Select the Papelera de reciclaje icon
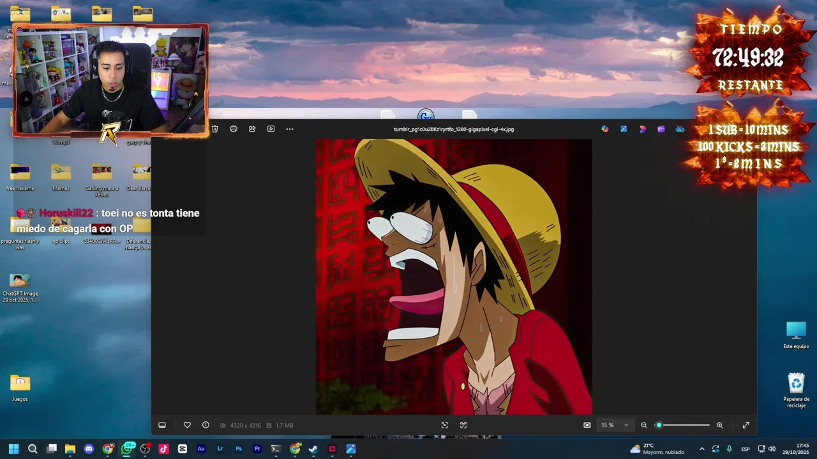 (x=796, y=390)
